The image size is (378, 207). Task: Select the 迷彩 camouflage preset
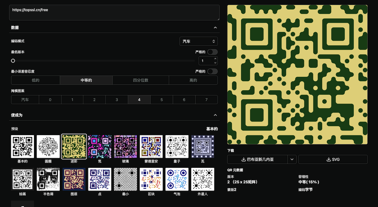point(74,146)
